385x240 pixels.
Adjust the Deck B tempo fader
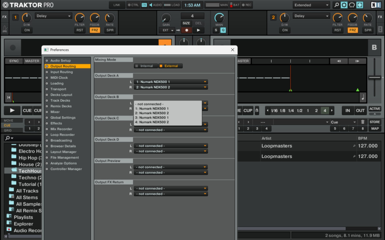[x=375, y=78]
